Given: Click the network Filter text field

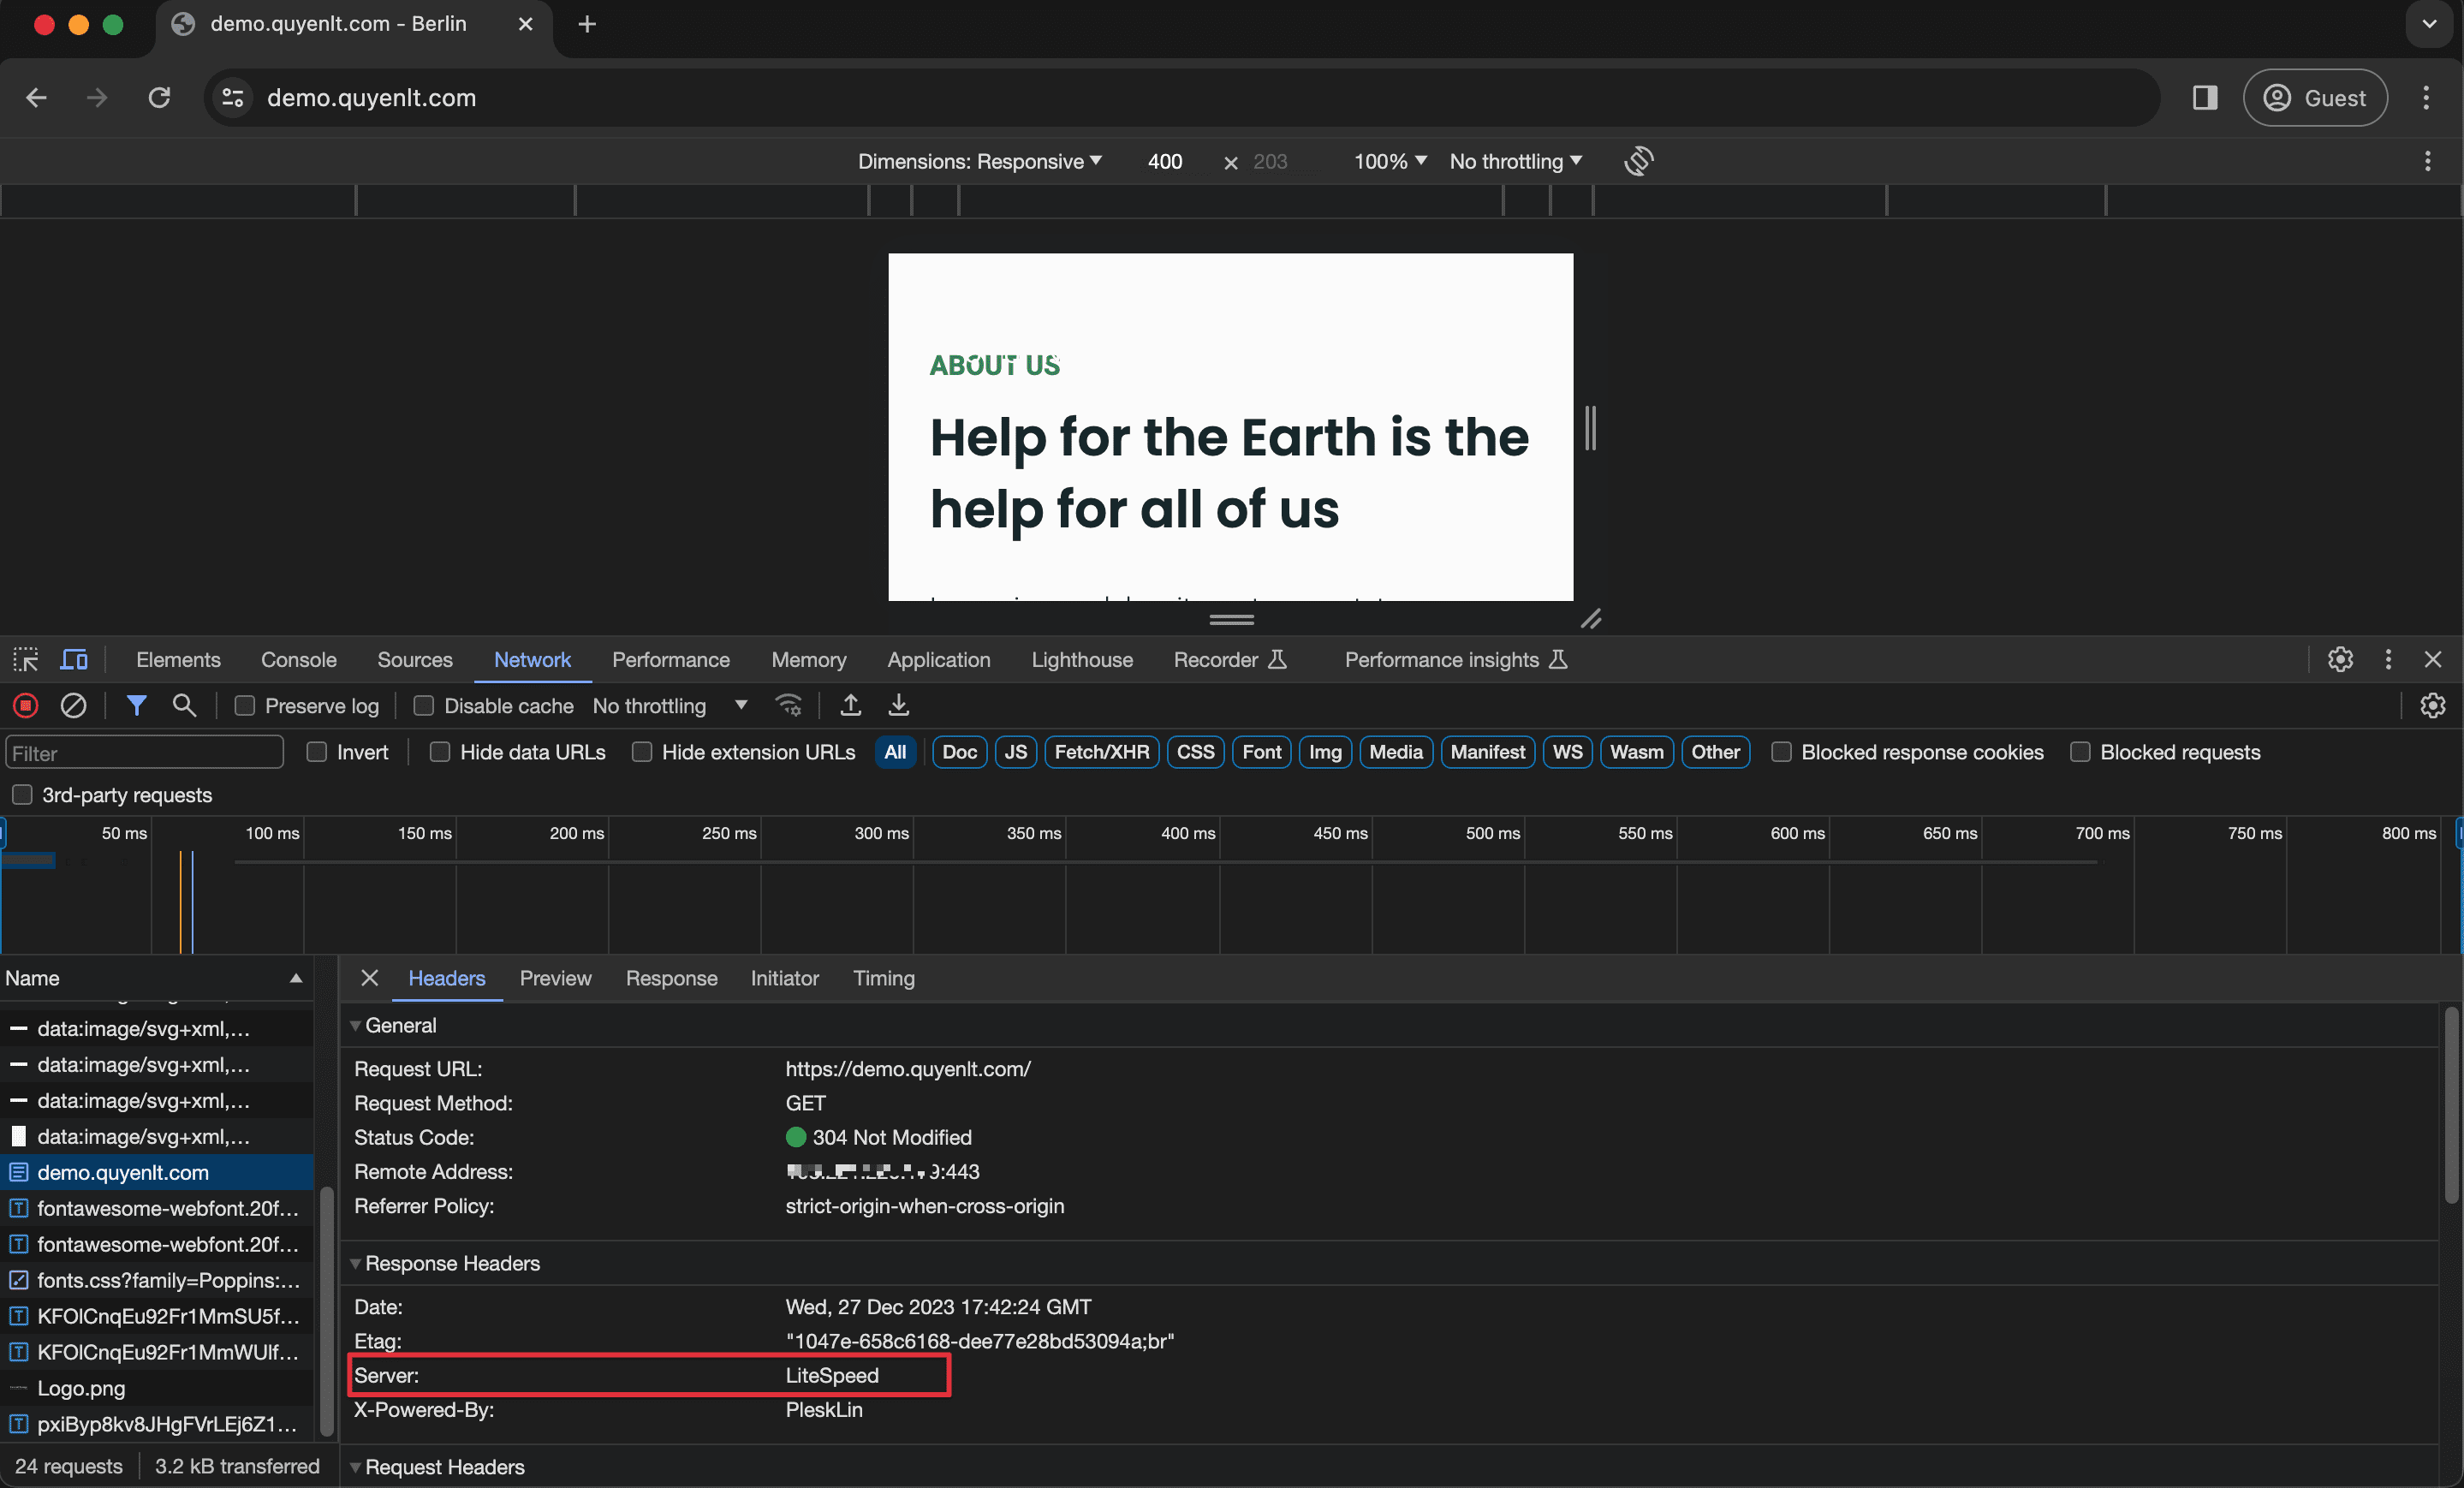Looking at the screenshot, I should pos(145,753).
